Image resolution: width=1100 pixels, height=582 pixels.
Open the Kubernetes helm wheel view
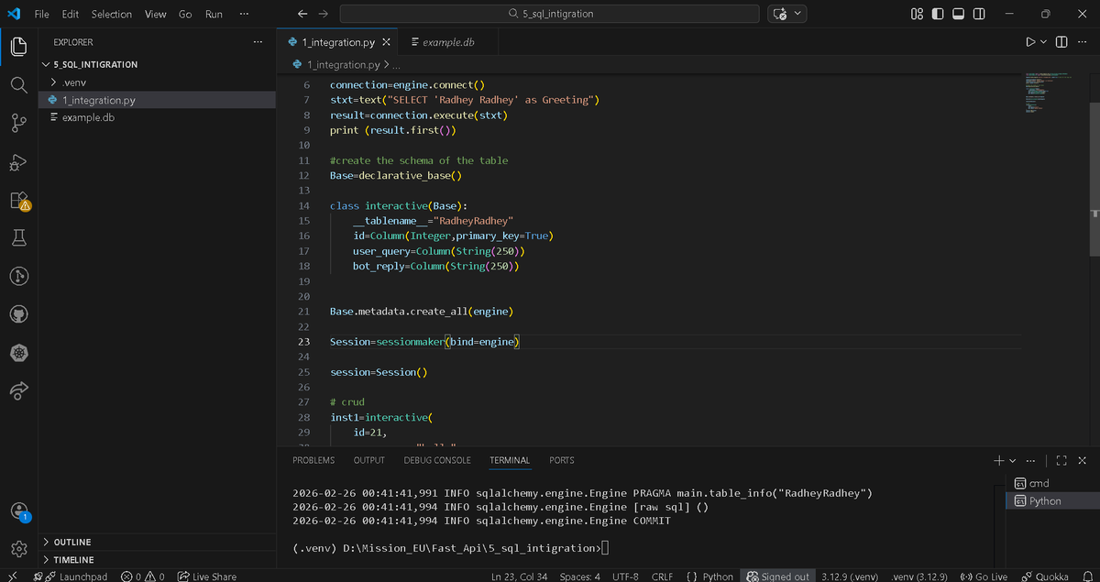click(x=18, y=353)
